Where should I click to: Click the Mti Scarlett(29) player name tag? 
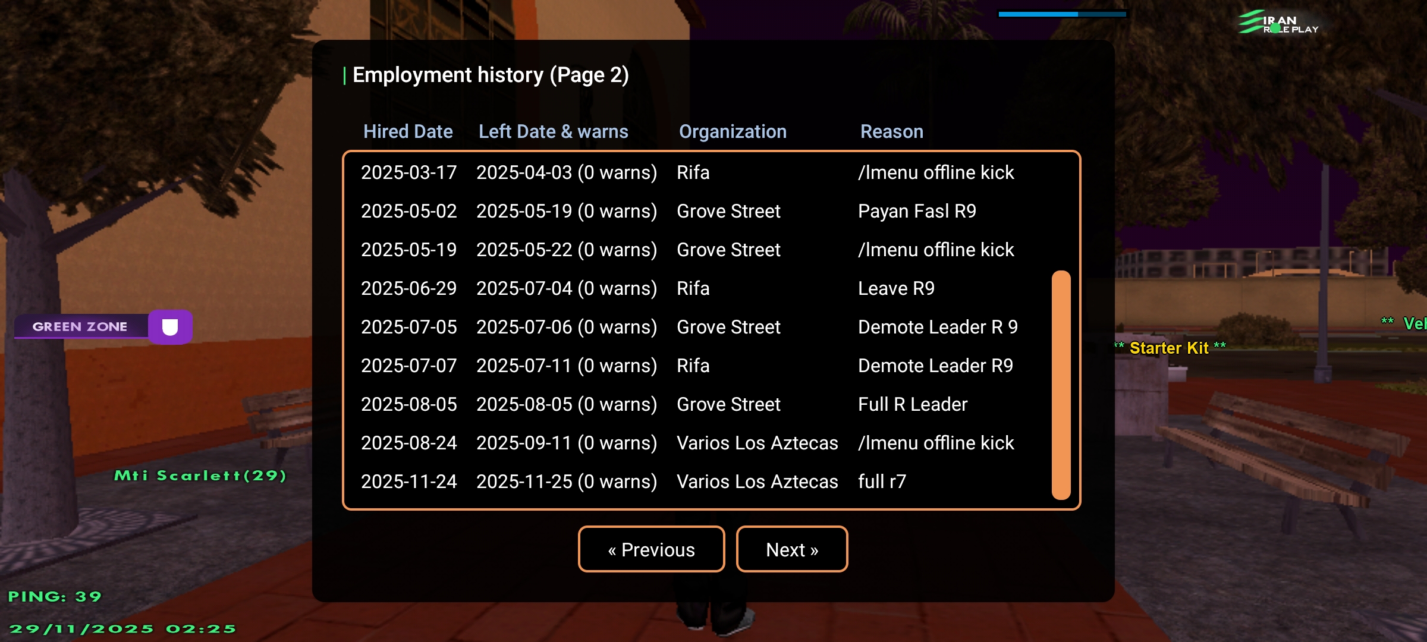200,476
